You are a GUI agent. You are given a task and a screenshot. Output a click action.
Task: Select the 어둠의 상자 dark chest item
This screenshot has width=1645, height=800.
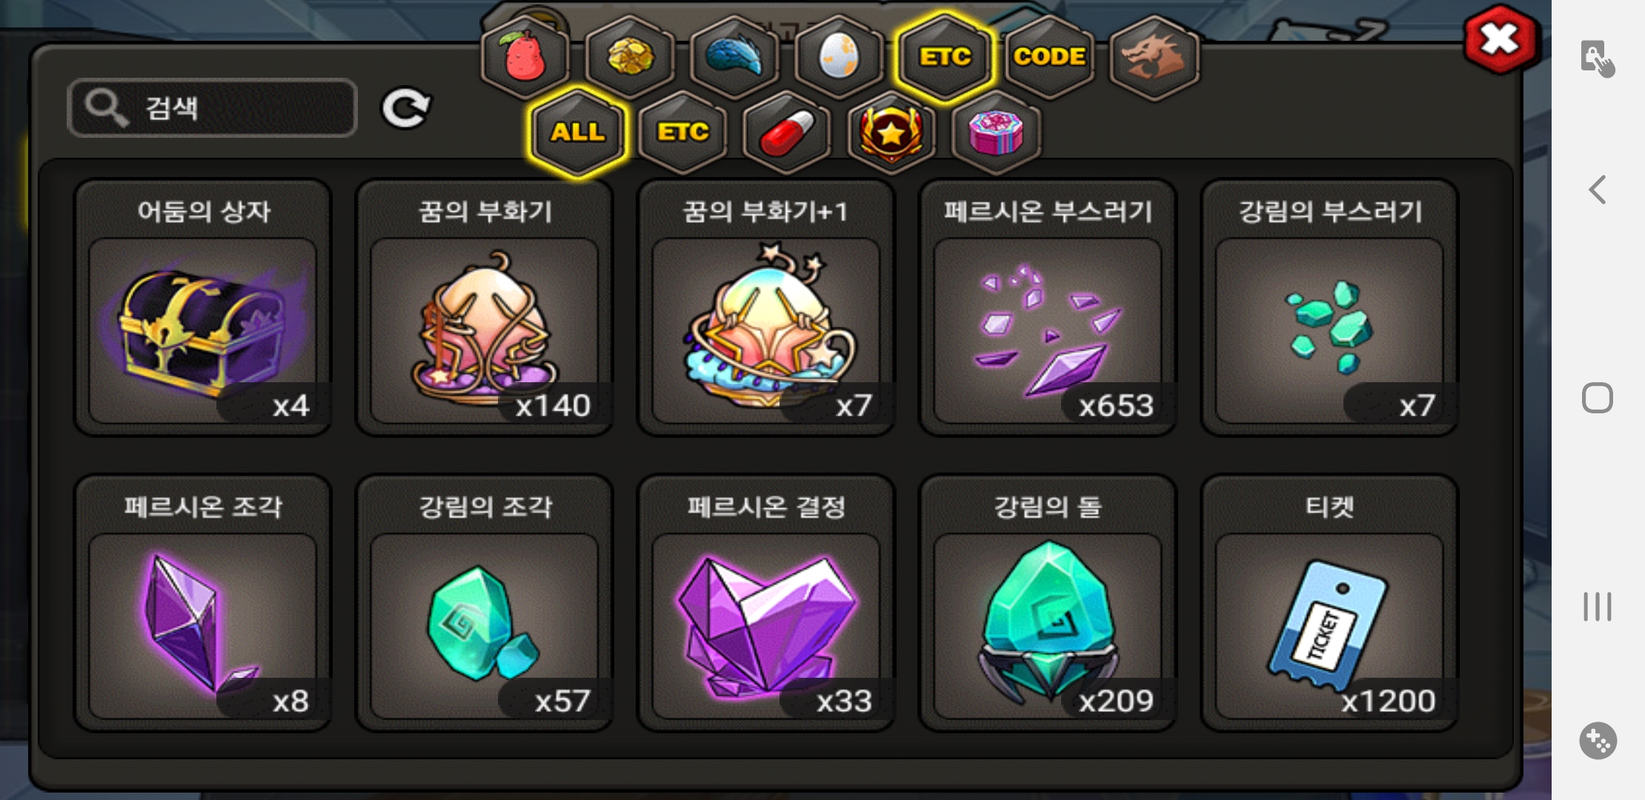tap(203, 307)
